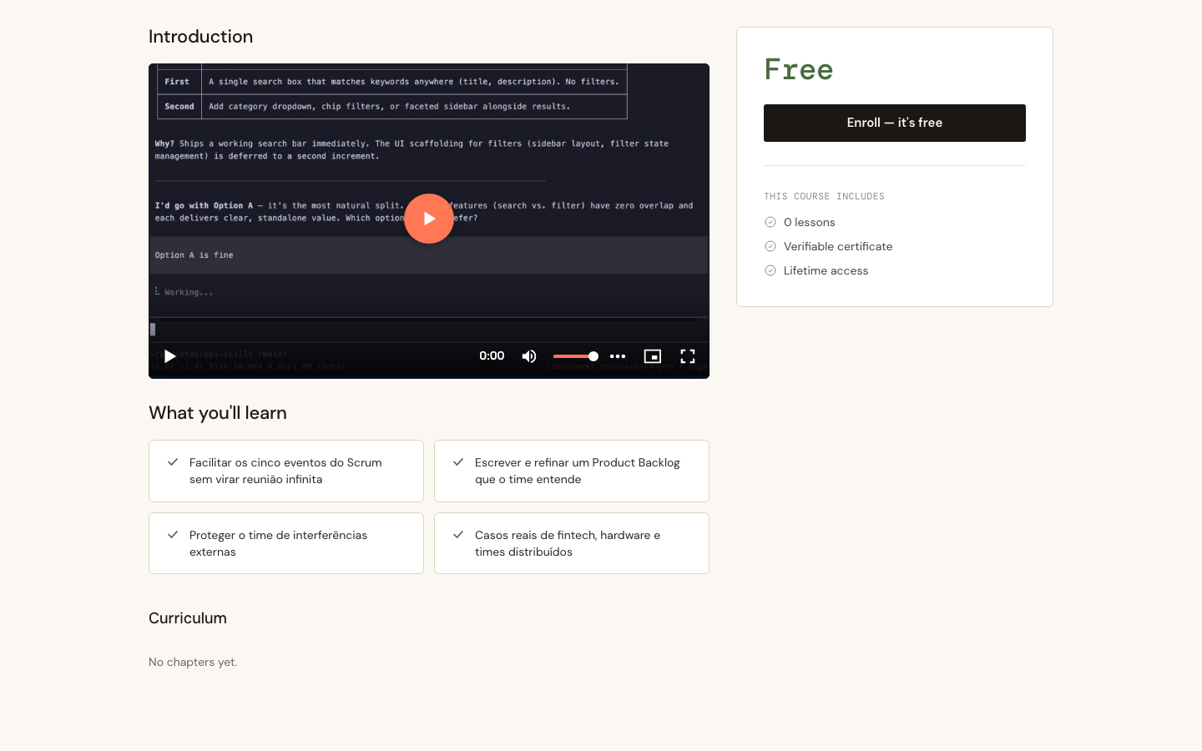Click the check icon beside Verifiable certificate
The width and height of the screenshot is (1202, 751).
(x=770, y=246)
